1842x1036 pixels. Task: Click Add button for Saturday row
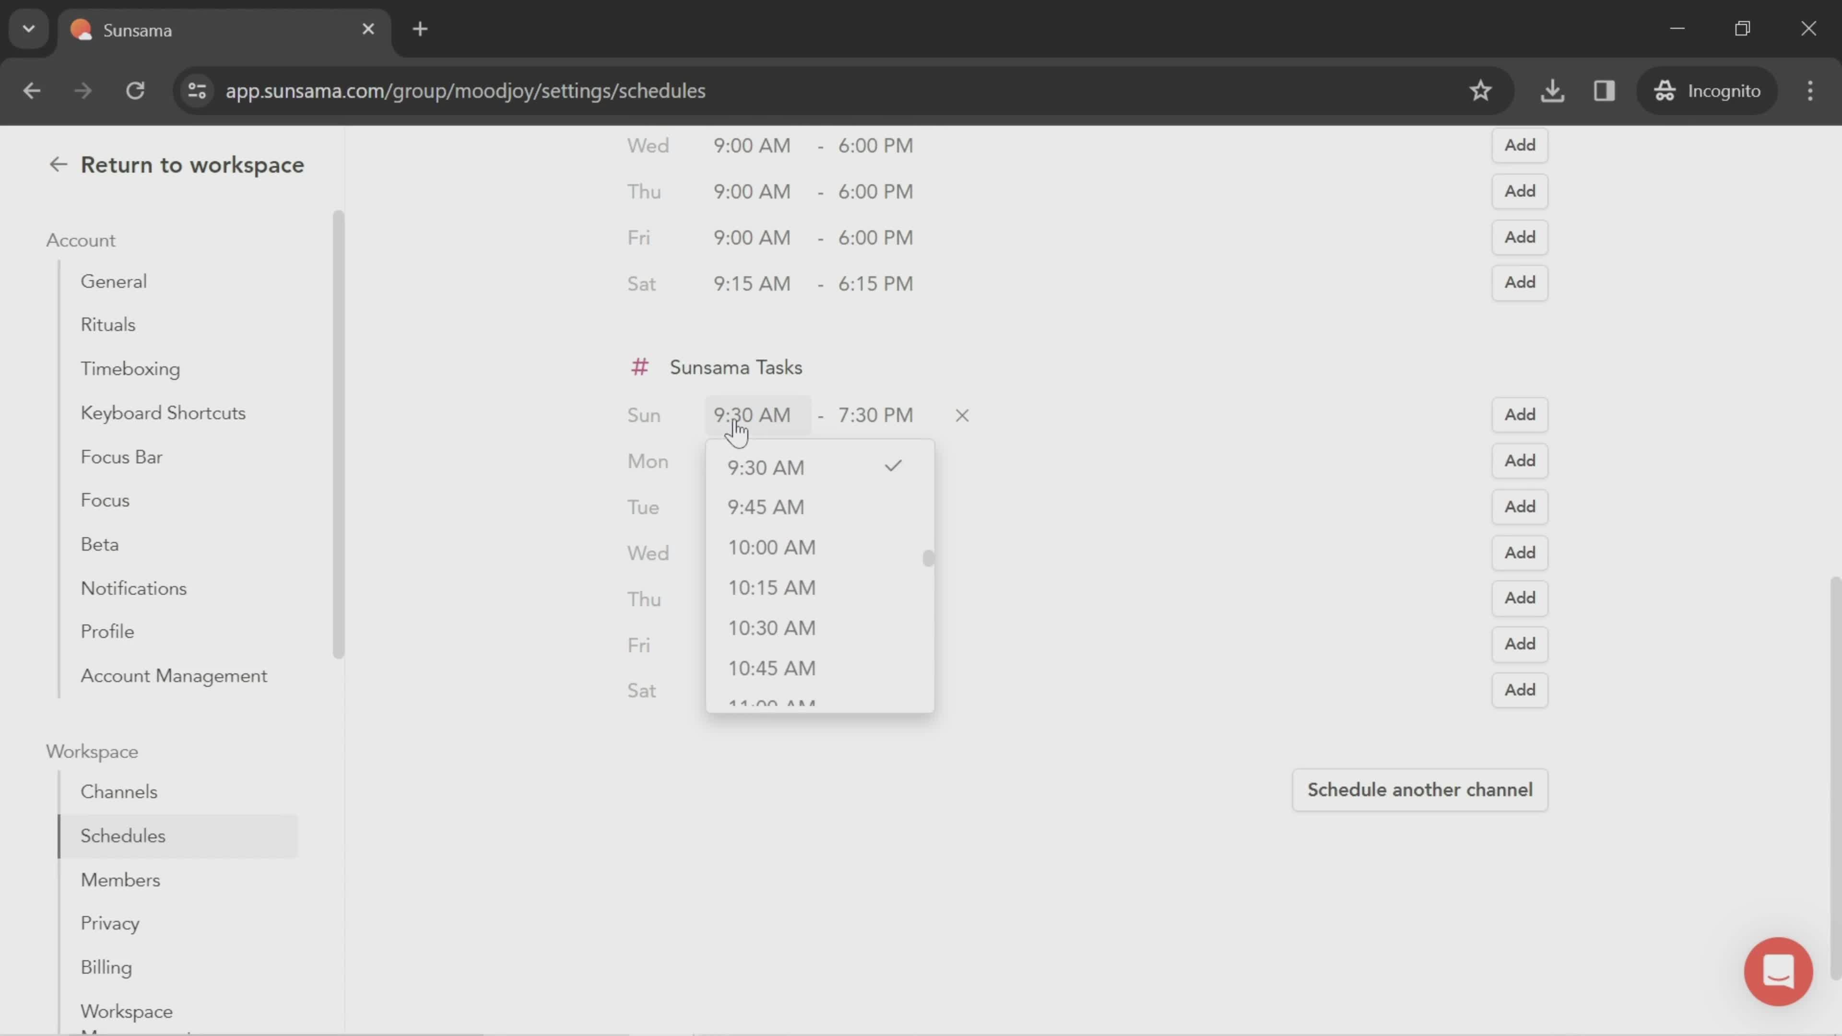pyautogui.click(x=1519, y=689)
